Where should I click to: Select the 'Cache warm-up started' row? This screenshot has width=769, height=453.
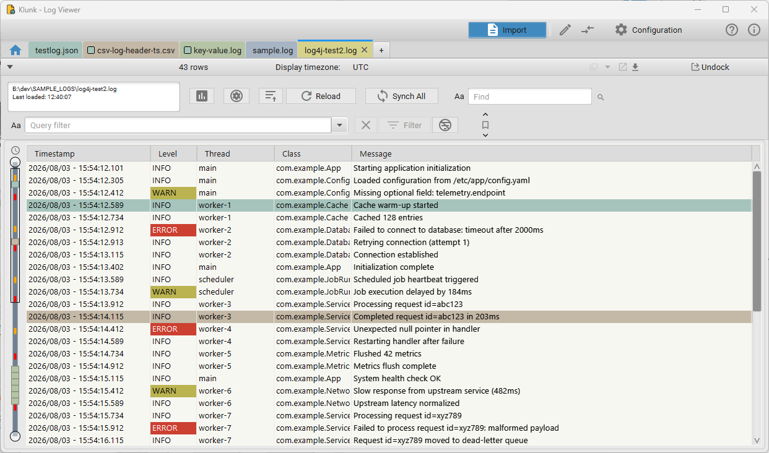(x=389, y=205)
